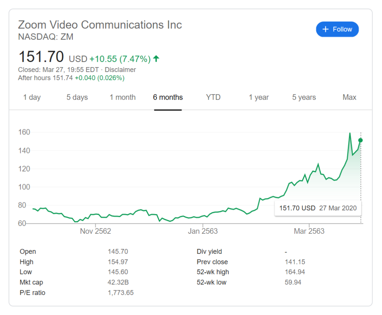Switch to the Max range tab
The height and width of the screenshot is (315, 382).
[350, 97]
